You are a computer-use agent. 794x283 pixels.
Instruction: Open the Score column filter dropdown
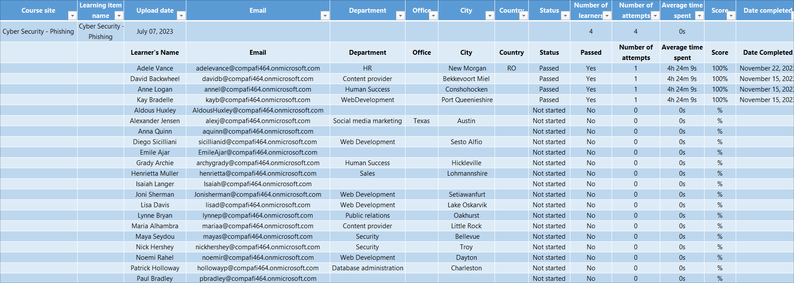[731, 16]
